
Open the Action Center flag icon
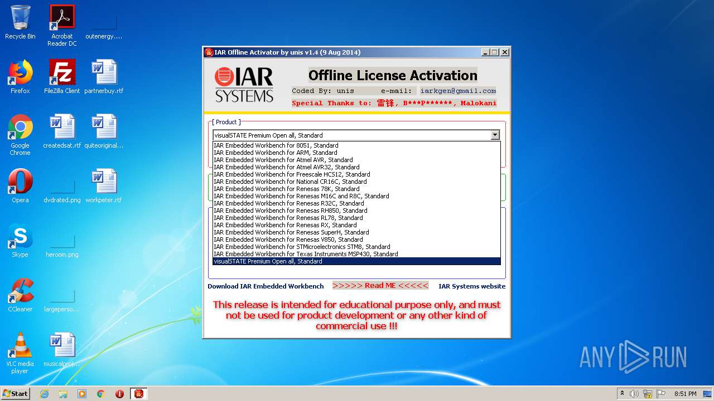click(661, 394)
